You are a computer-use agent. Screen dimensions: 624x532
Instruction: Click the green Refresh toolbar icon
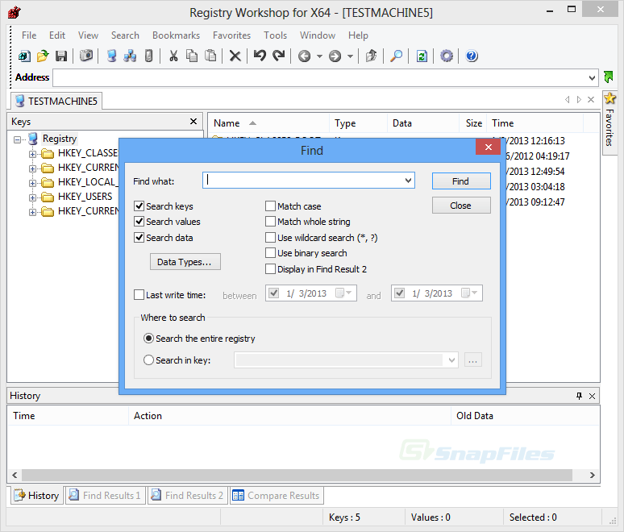click(x=422, y=56)
